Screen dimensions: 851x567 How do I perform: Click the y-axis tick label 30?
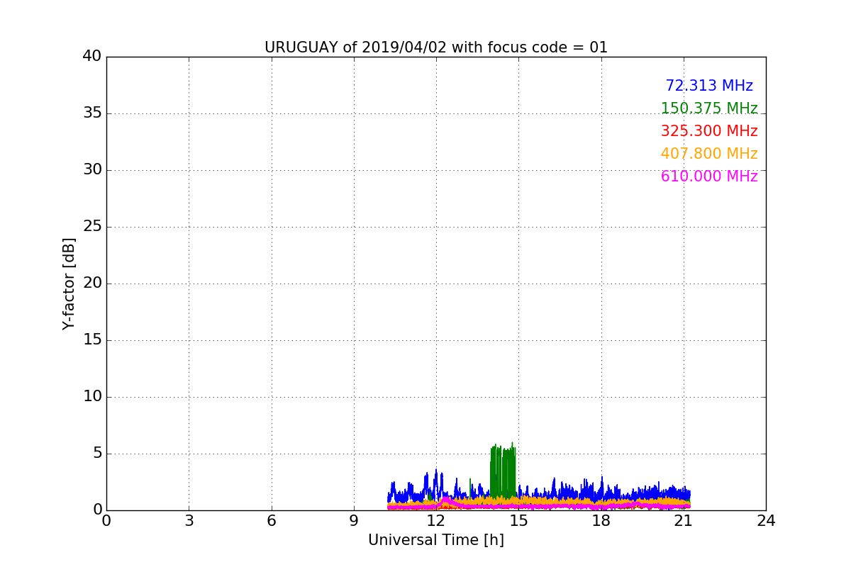[x=92, y=170]
